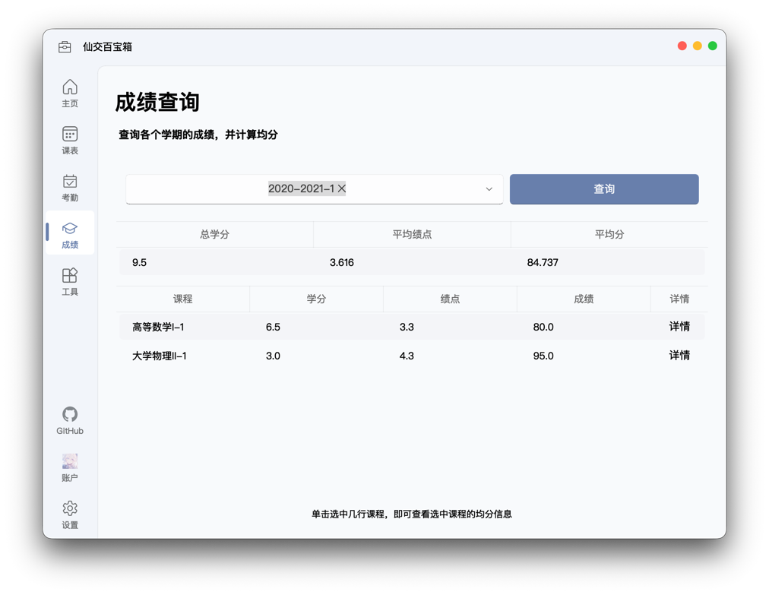Open 详情 details for 高等数学I-1
Viewport: 769px width, 595px height.
680,326
